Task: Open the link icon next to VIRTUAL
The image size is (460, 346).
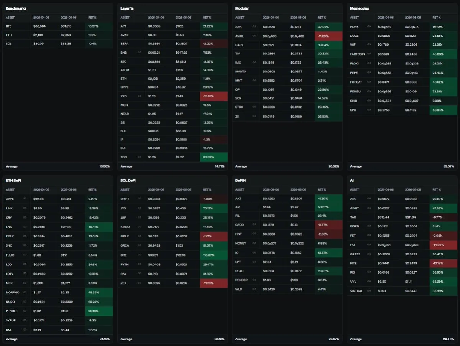Action: 369,291
